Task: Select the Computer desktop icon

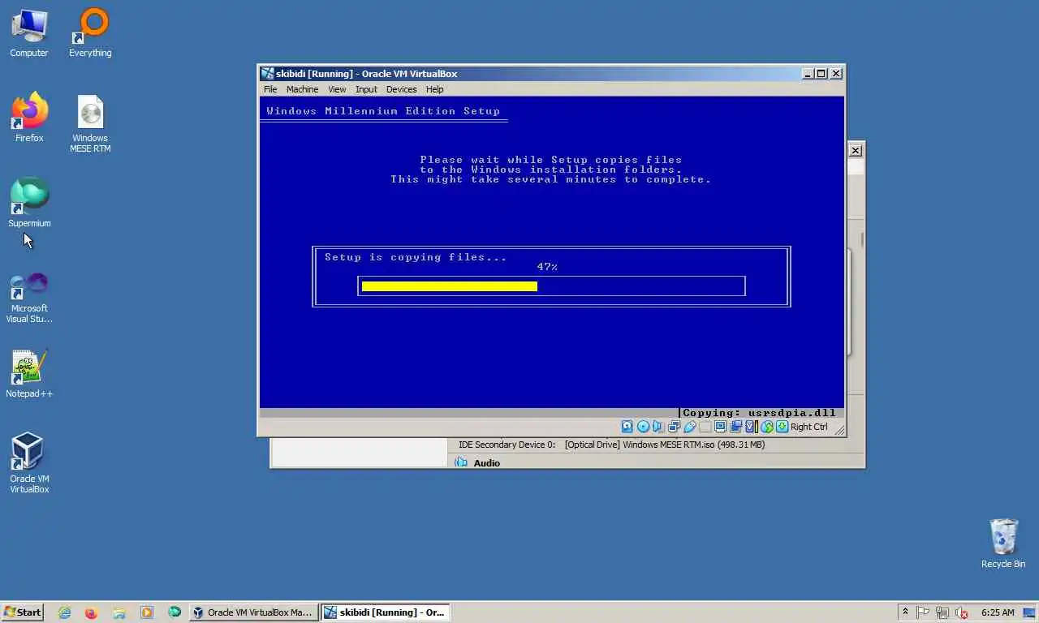Action: tap(29, 33)
